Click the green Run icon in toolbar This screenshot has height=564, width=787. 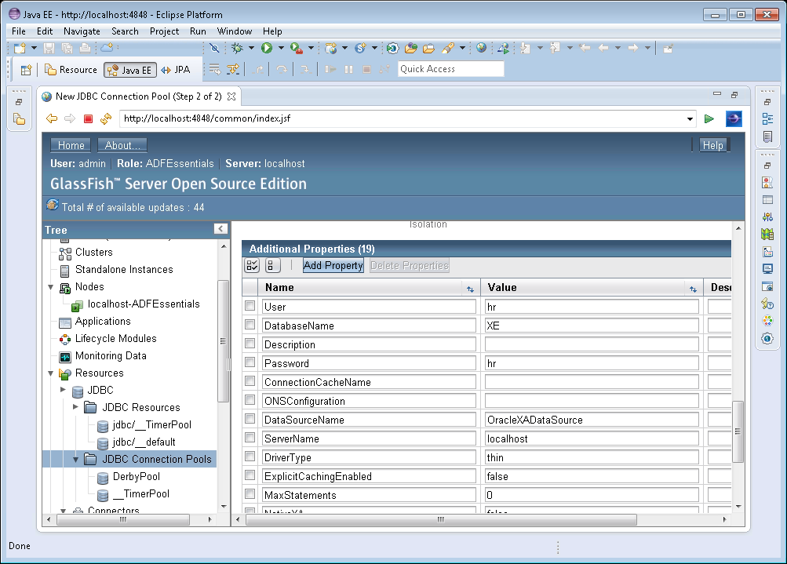(267, 48)
